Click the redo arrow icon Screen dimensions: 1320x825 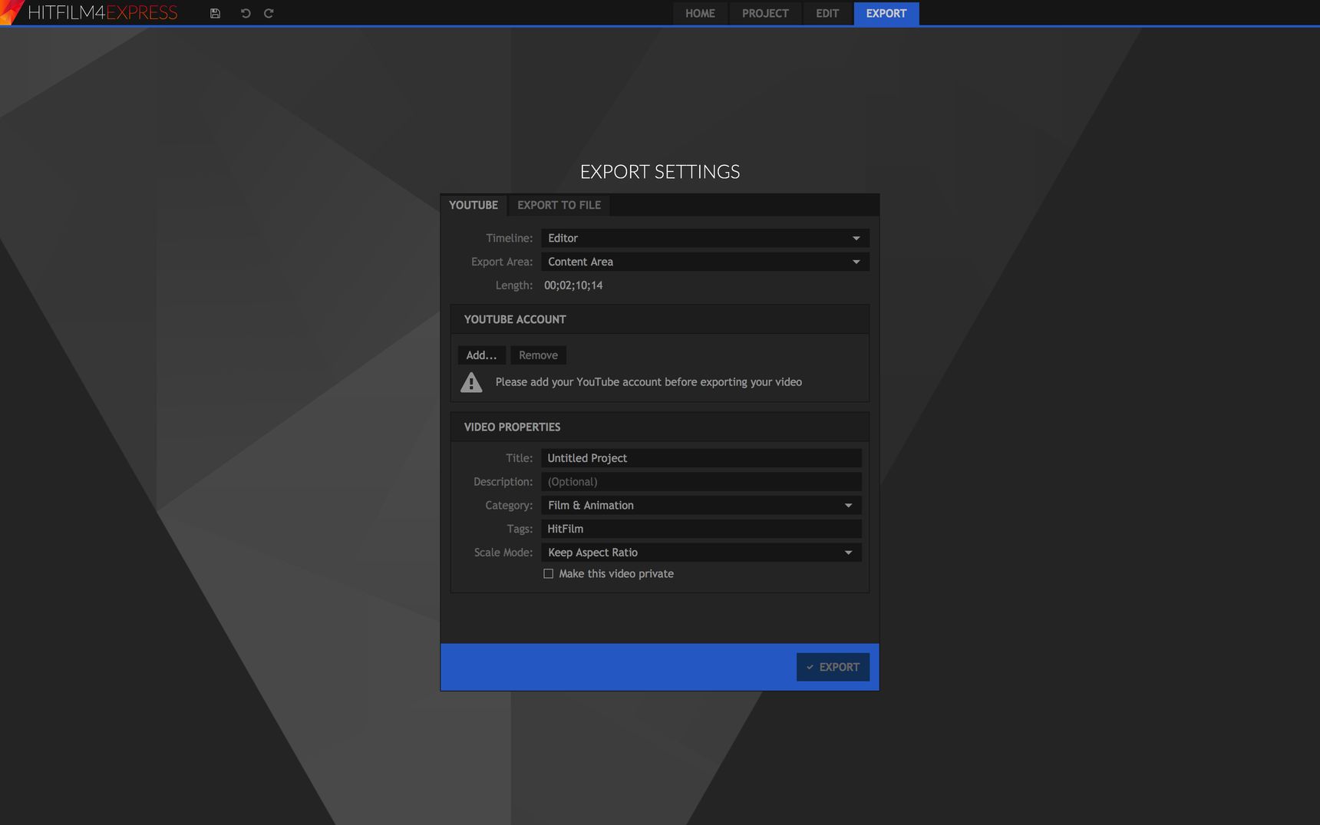pyautogui.click(x=269, y=13)
